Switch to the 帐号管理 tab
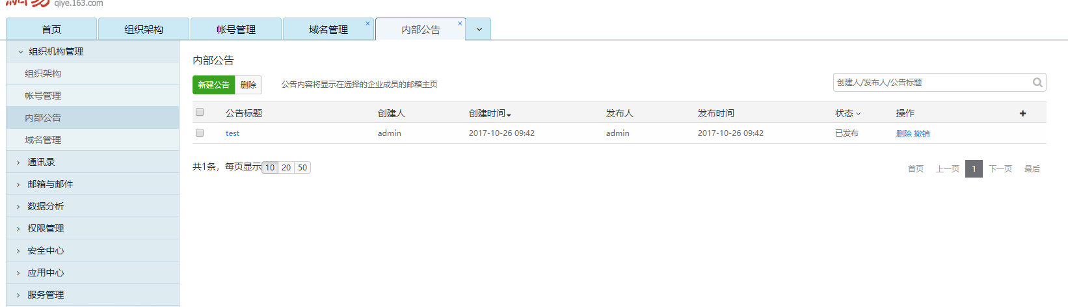 pyautogui.click(x=235, y=29)
